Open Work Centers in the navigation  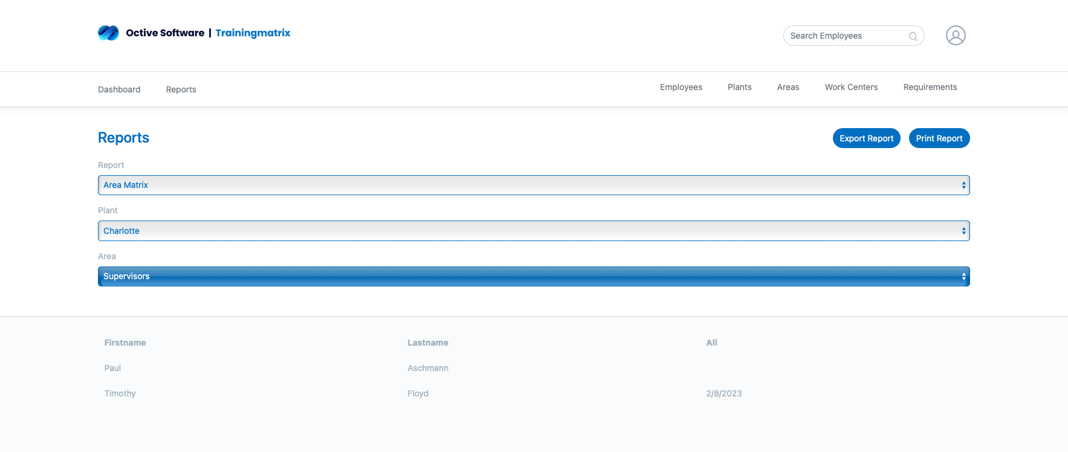(x=850, y=87)
